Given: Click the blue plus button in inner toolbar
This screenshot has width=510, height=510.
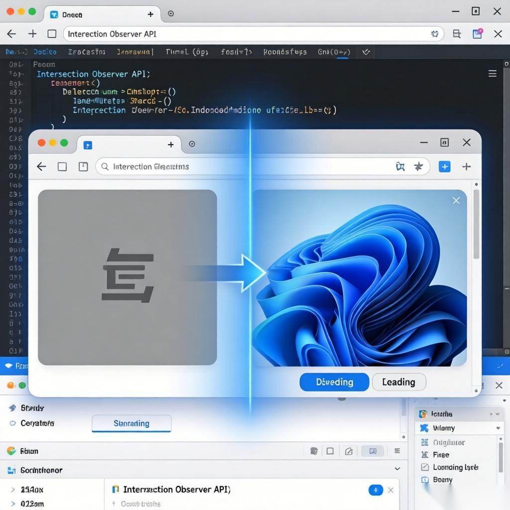Looking at the screenshot, I should point(444,166).
